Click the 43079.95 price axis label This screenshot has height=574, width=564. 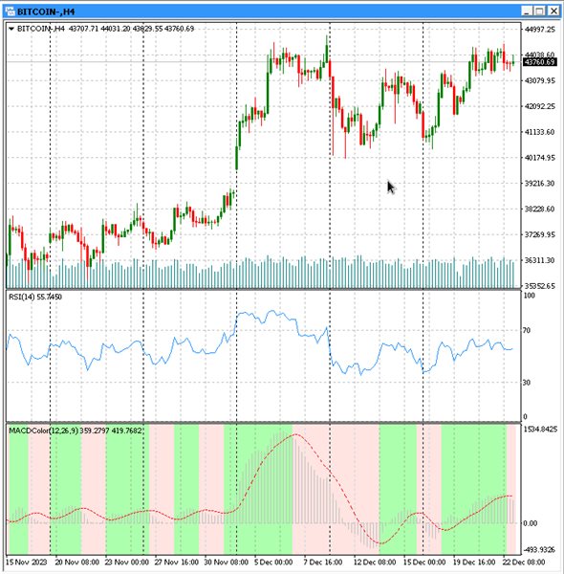click(x=540, y=80)
